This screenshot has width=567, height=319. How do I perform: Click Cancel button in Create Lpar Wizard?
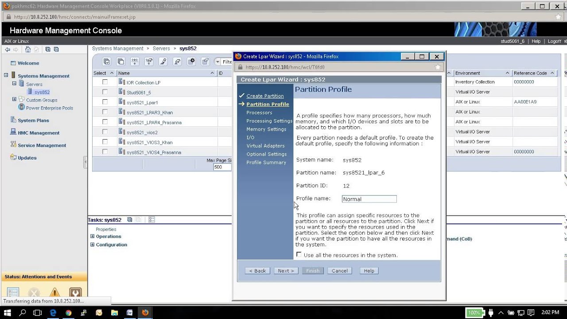(x=340, y=271)
